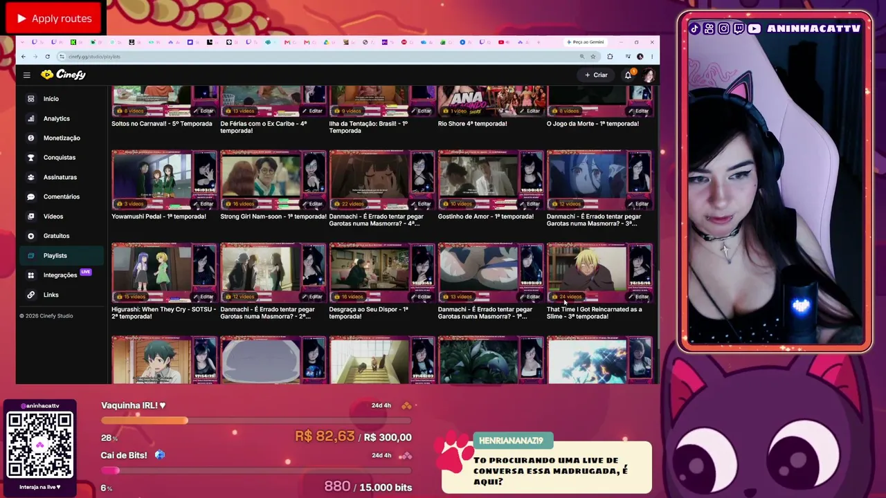886x498 pixels.
Task: Go to Conquistas section
Action: click(x=63, y=158)
